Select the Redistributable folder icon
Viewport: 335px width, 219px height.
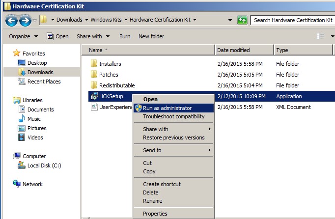94,85
